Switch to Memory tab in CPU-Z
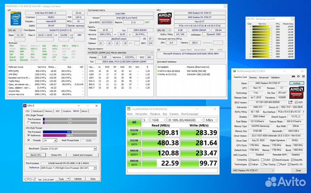This screenshot has height=193, width=311. [x=48, y=111]
